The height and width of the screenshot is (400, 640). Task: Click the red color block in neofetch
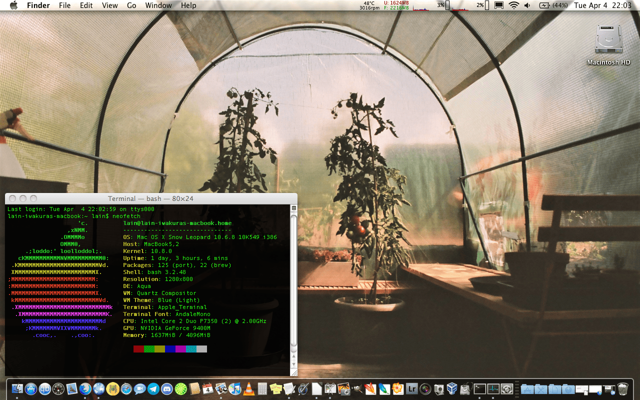(x=138, y=349)
